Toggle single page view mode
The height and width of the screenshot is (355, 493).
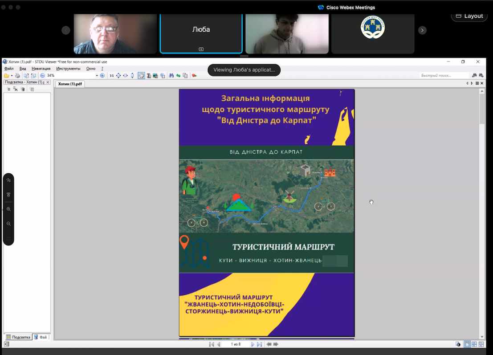click(467, 344)
